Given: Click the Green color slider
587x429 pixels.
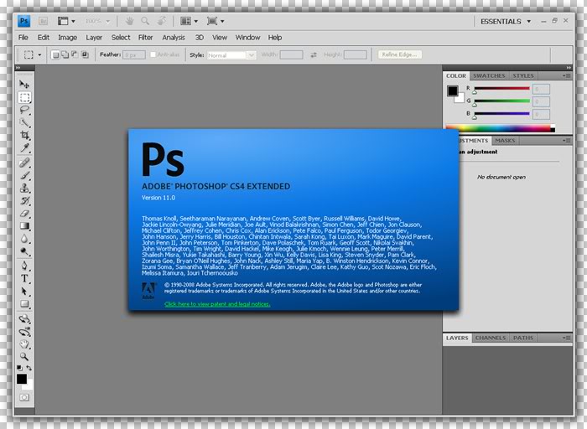Looking at the screenshot, I should (x=502, y=101).
